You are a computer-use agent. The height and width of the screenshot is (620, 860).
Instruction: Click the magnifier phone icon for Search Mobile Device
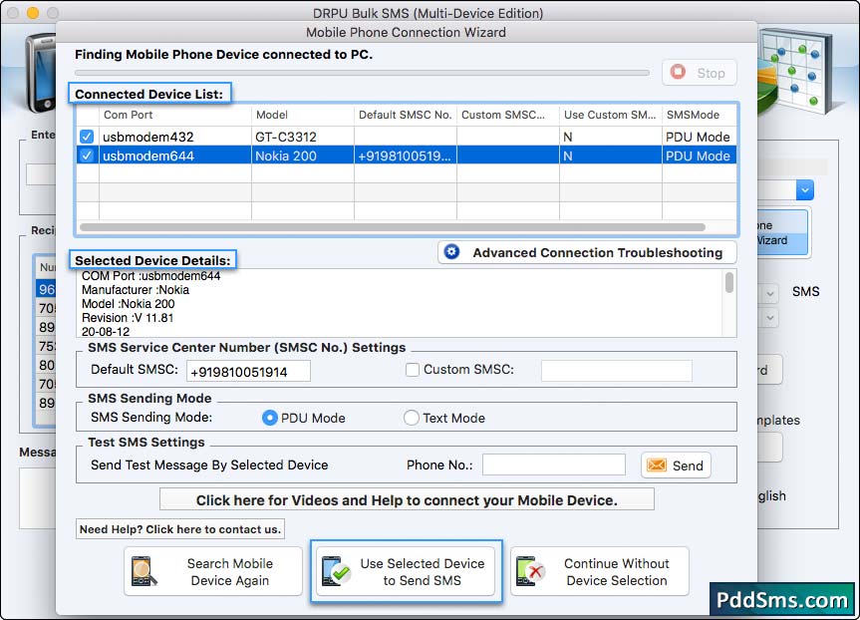click(x=143, y=572)
